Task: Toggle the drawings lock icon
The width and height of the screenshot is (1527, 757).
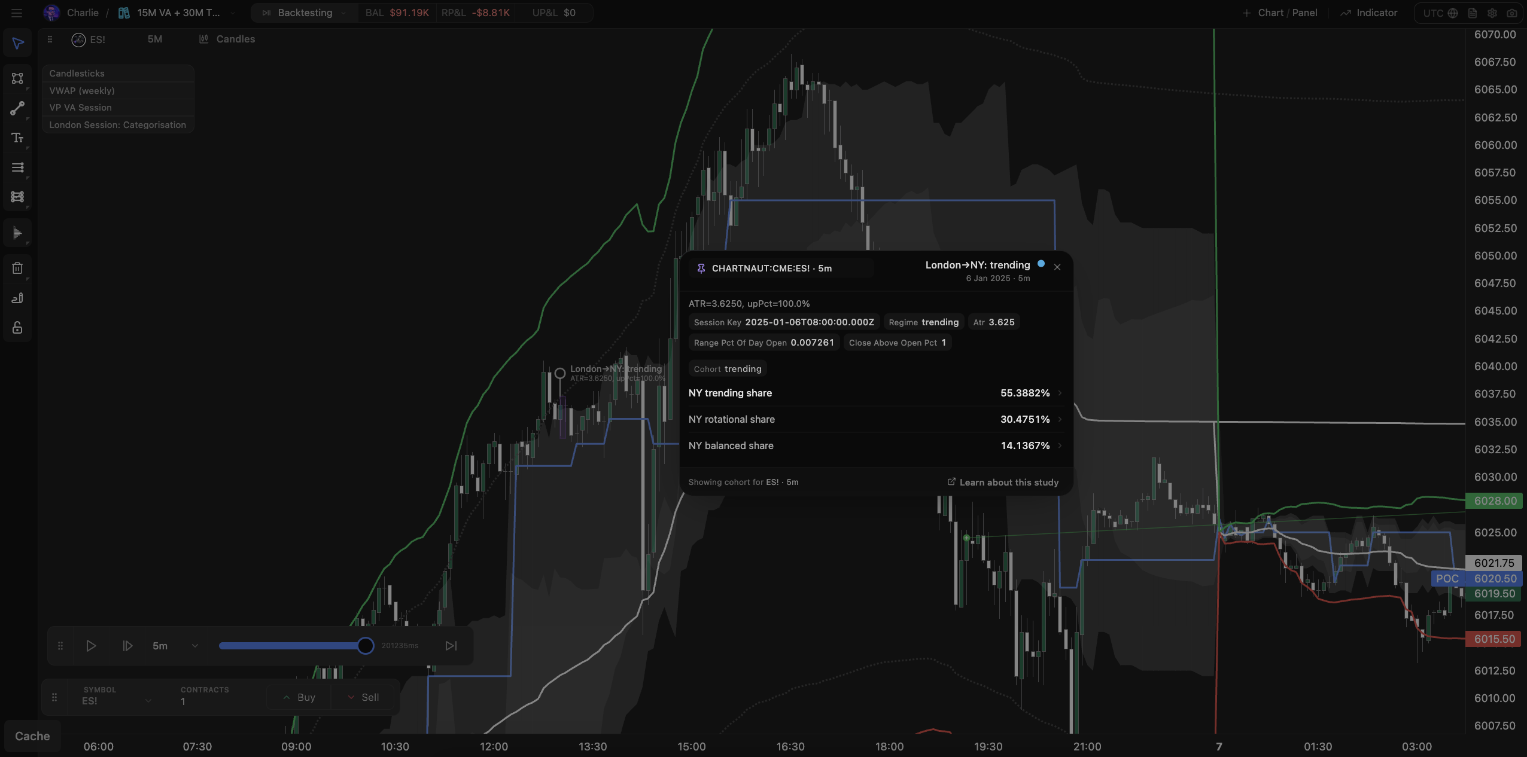Action: (x=17, y=328)
